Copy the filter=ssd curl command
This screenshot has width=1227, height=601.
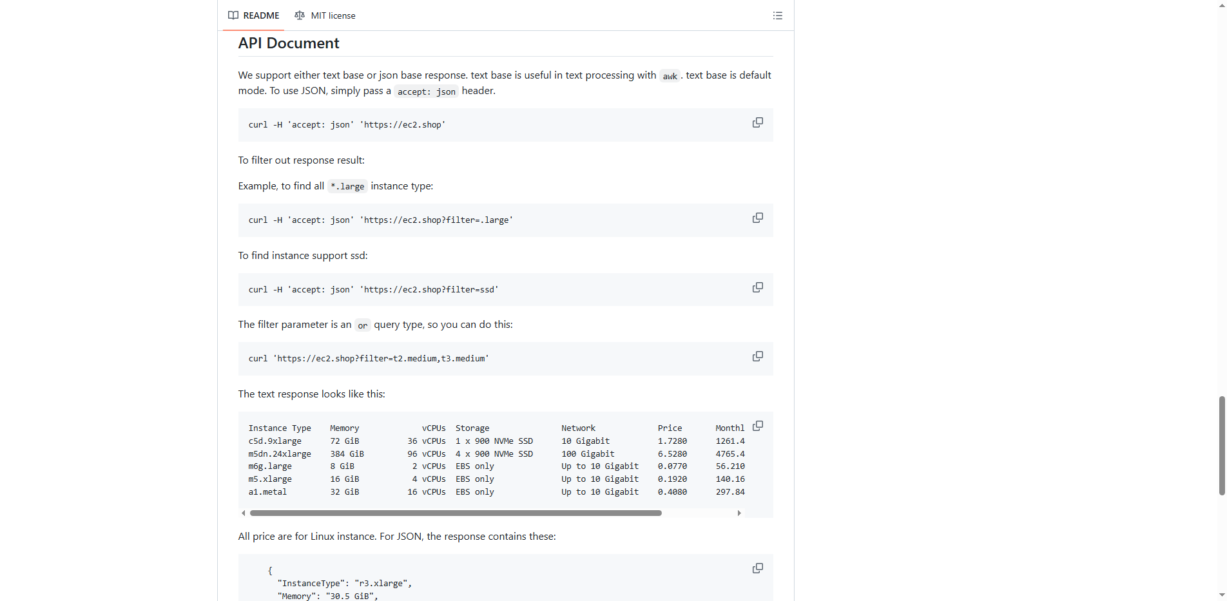[757, 287]
